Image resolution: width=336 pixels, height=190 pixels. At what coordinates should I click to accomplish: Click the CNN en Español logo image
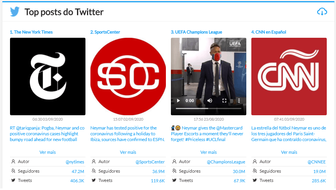click(289, 76)
